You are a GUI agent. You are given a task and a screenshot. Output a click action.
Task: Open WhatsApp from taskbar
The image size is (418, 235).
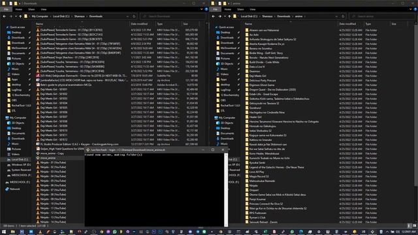pyautogui.click(x=115, y=232)
